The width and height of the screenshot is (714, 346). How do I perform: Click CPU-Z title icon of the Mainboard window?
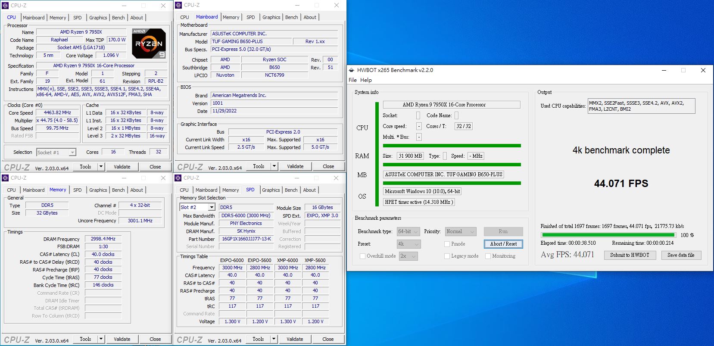pyautogui.click(x=178, y=5)
